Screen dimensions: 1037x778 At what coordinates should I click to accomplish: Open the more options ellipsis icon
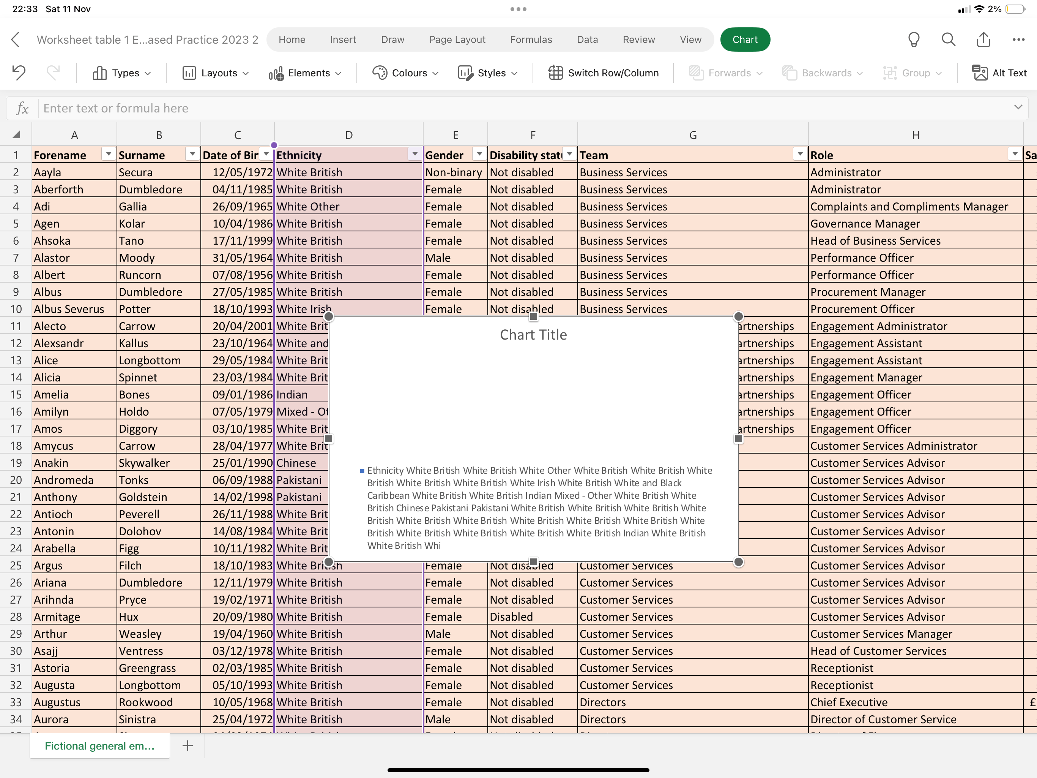coord(1018,40)
